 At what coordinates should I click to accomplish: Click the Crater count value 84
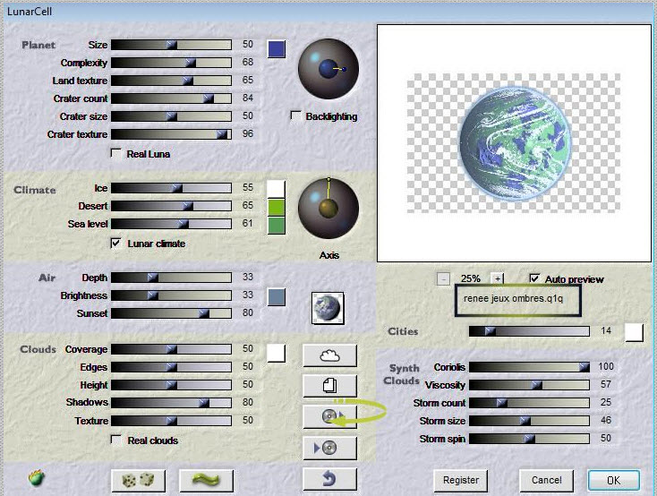[248, 98]
